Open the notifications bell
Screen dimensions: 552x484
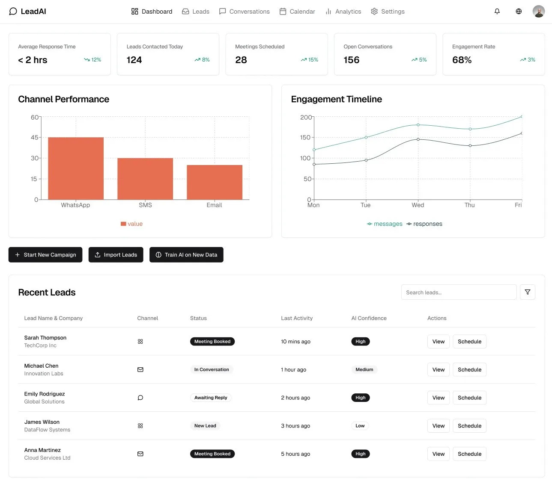tap(497, 11)
